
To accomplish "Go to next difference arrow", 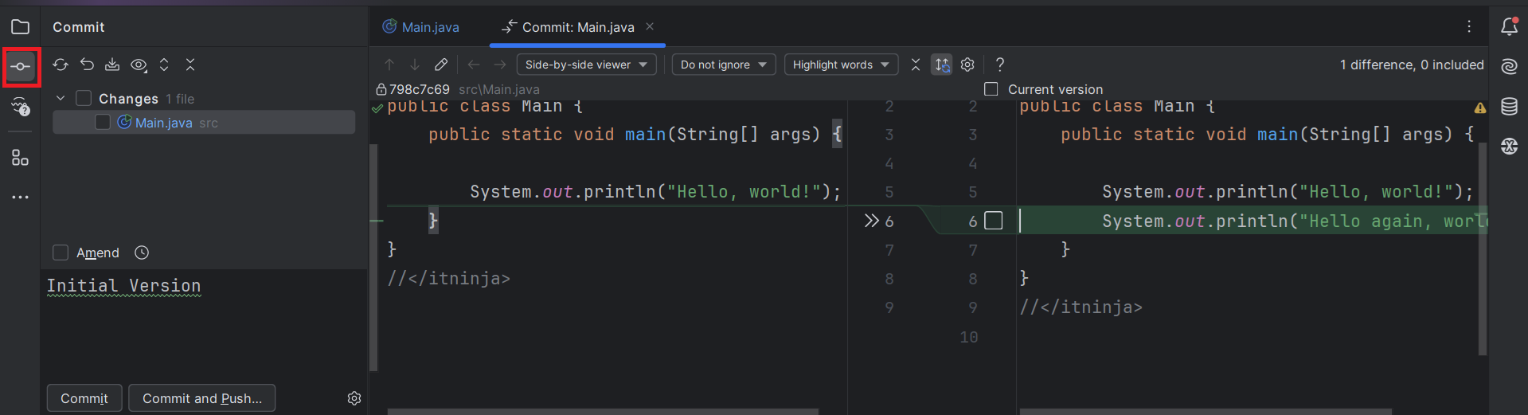I will tap(415, 65).
